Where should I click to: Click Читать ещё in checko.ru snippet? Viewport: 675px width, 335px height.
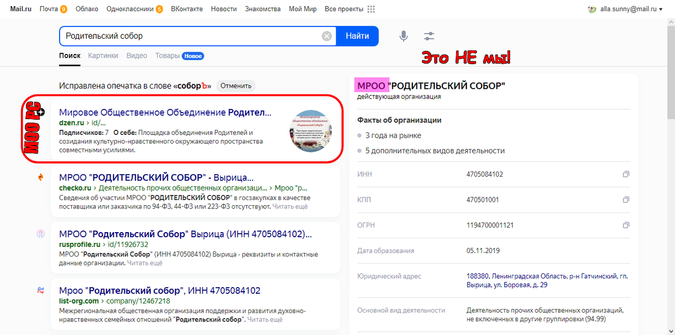coord(290,207)
